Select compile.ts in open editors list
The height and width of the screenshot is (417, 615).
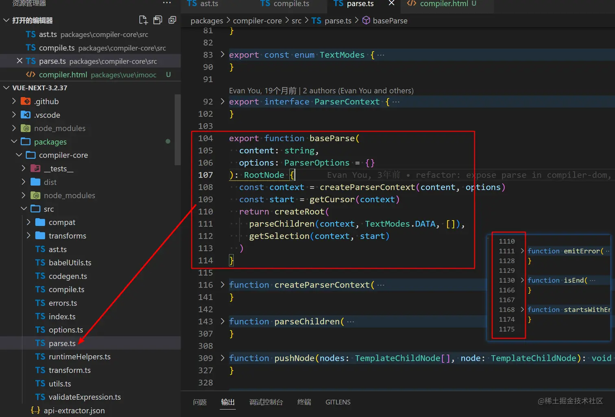click(90, 48)
